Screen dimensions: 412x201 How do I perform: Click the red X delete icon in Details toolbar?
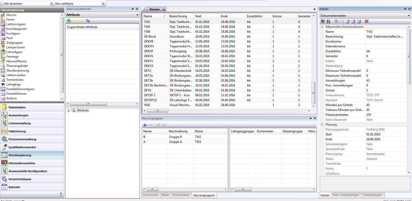367,21
